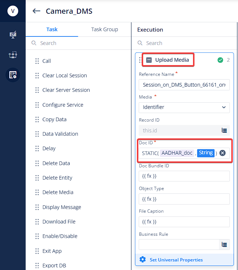238x270 pixels.
Task: Open the screen designer sidebar icon
Action: [13, 35]
